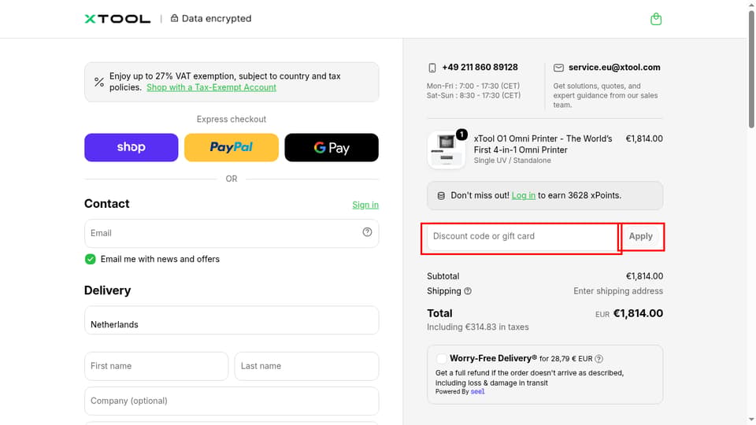Image resolution: width=756 pixels, height=425 pixels.
Task: Click the phone icon next to +49 number
Action: coord(432,68)
